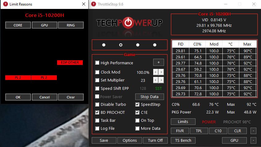
Task: Turn on the Log File checkbox
Action: [x=97, y=129]
